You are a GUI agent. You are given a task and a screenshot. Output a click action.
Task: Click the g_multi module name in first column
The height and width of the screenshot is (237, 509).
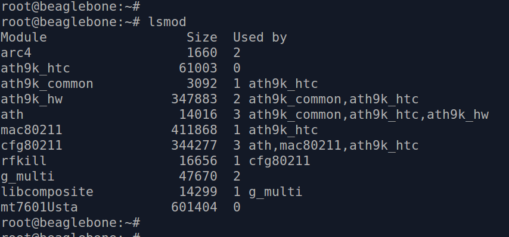click(x=27, y=177)
